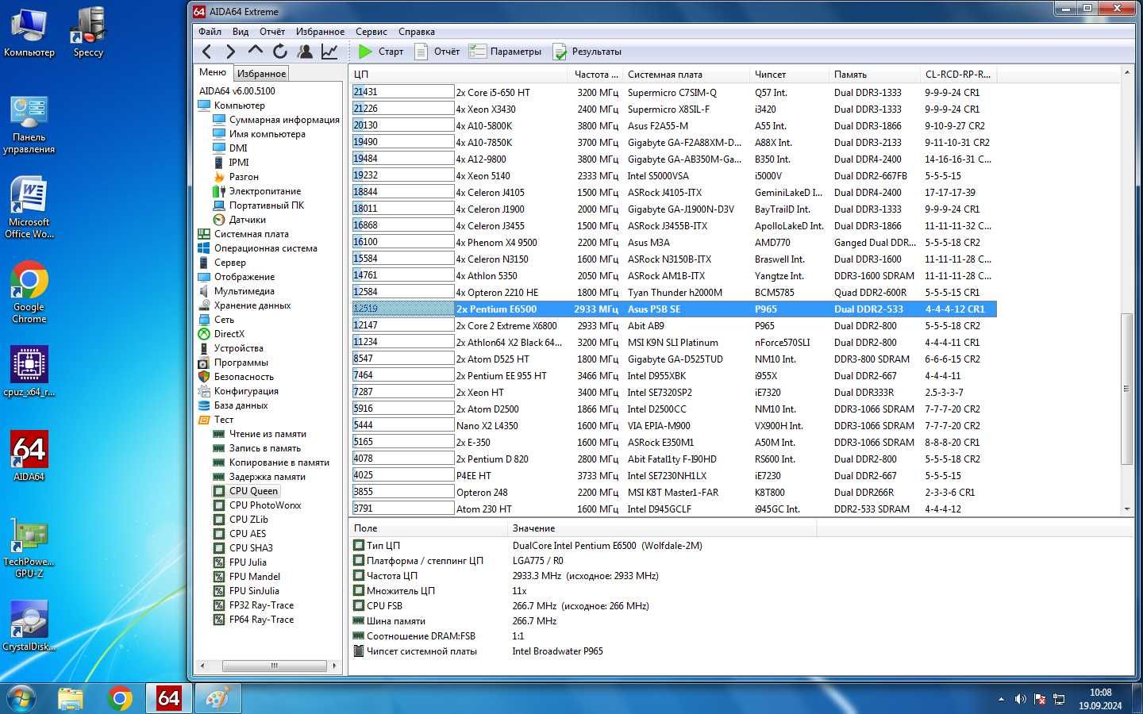Click the results list scroll-down arrow
Screen dimensions: 1143x714
(x=1126, y=509)
